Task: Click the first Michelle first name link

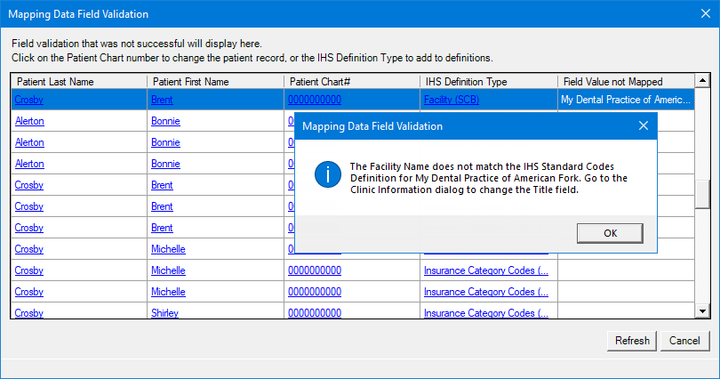Action: (x=168, y=249)
